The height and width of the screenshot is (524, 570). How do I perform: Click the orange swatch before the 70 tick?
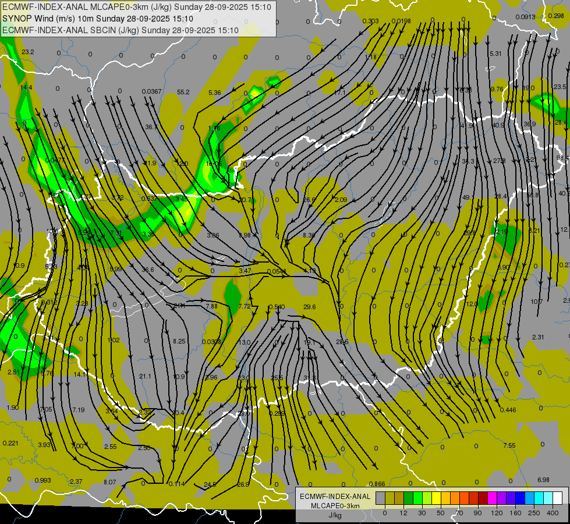pos(455,498)
